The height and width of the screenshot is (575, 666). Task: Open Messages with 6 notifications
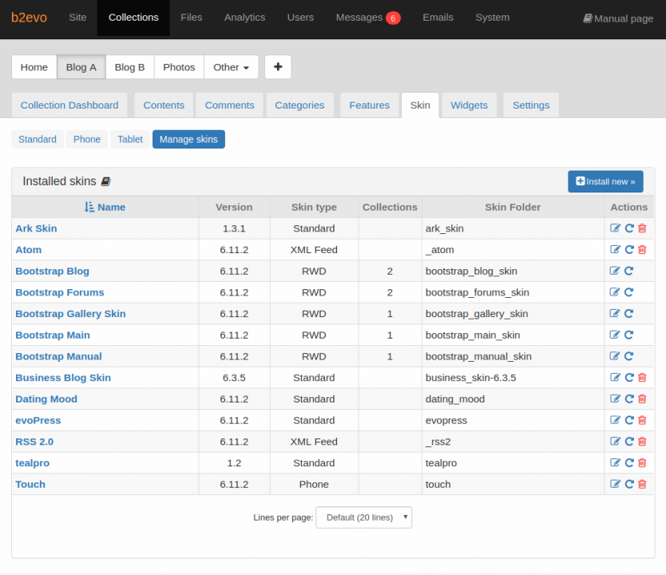[368, 18]
